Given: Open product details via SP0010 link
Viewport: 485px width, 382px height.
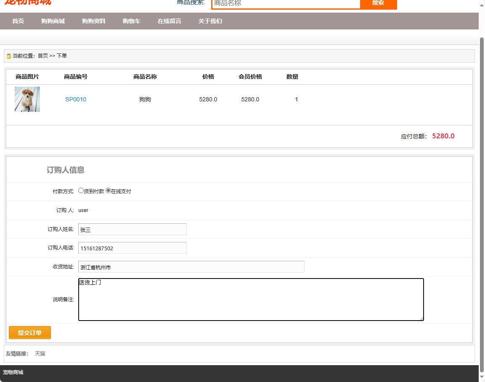Looking at the screenshot, I should point(75,99).
